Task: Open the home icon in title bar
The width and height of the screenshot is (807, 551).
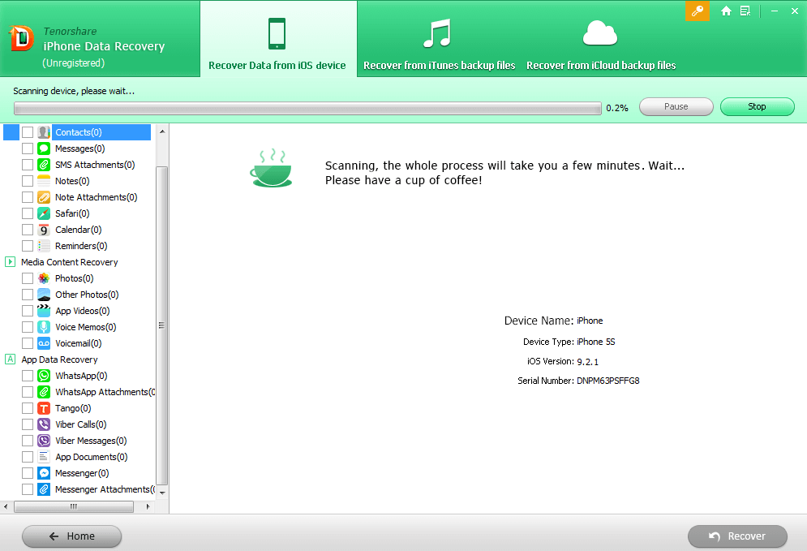Action: (x=726, y=11)
